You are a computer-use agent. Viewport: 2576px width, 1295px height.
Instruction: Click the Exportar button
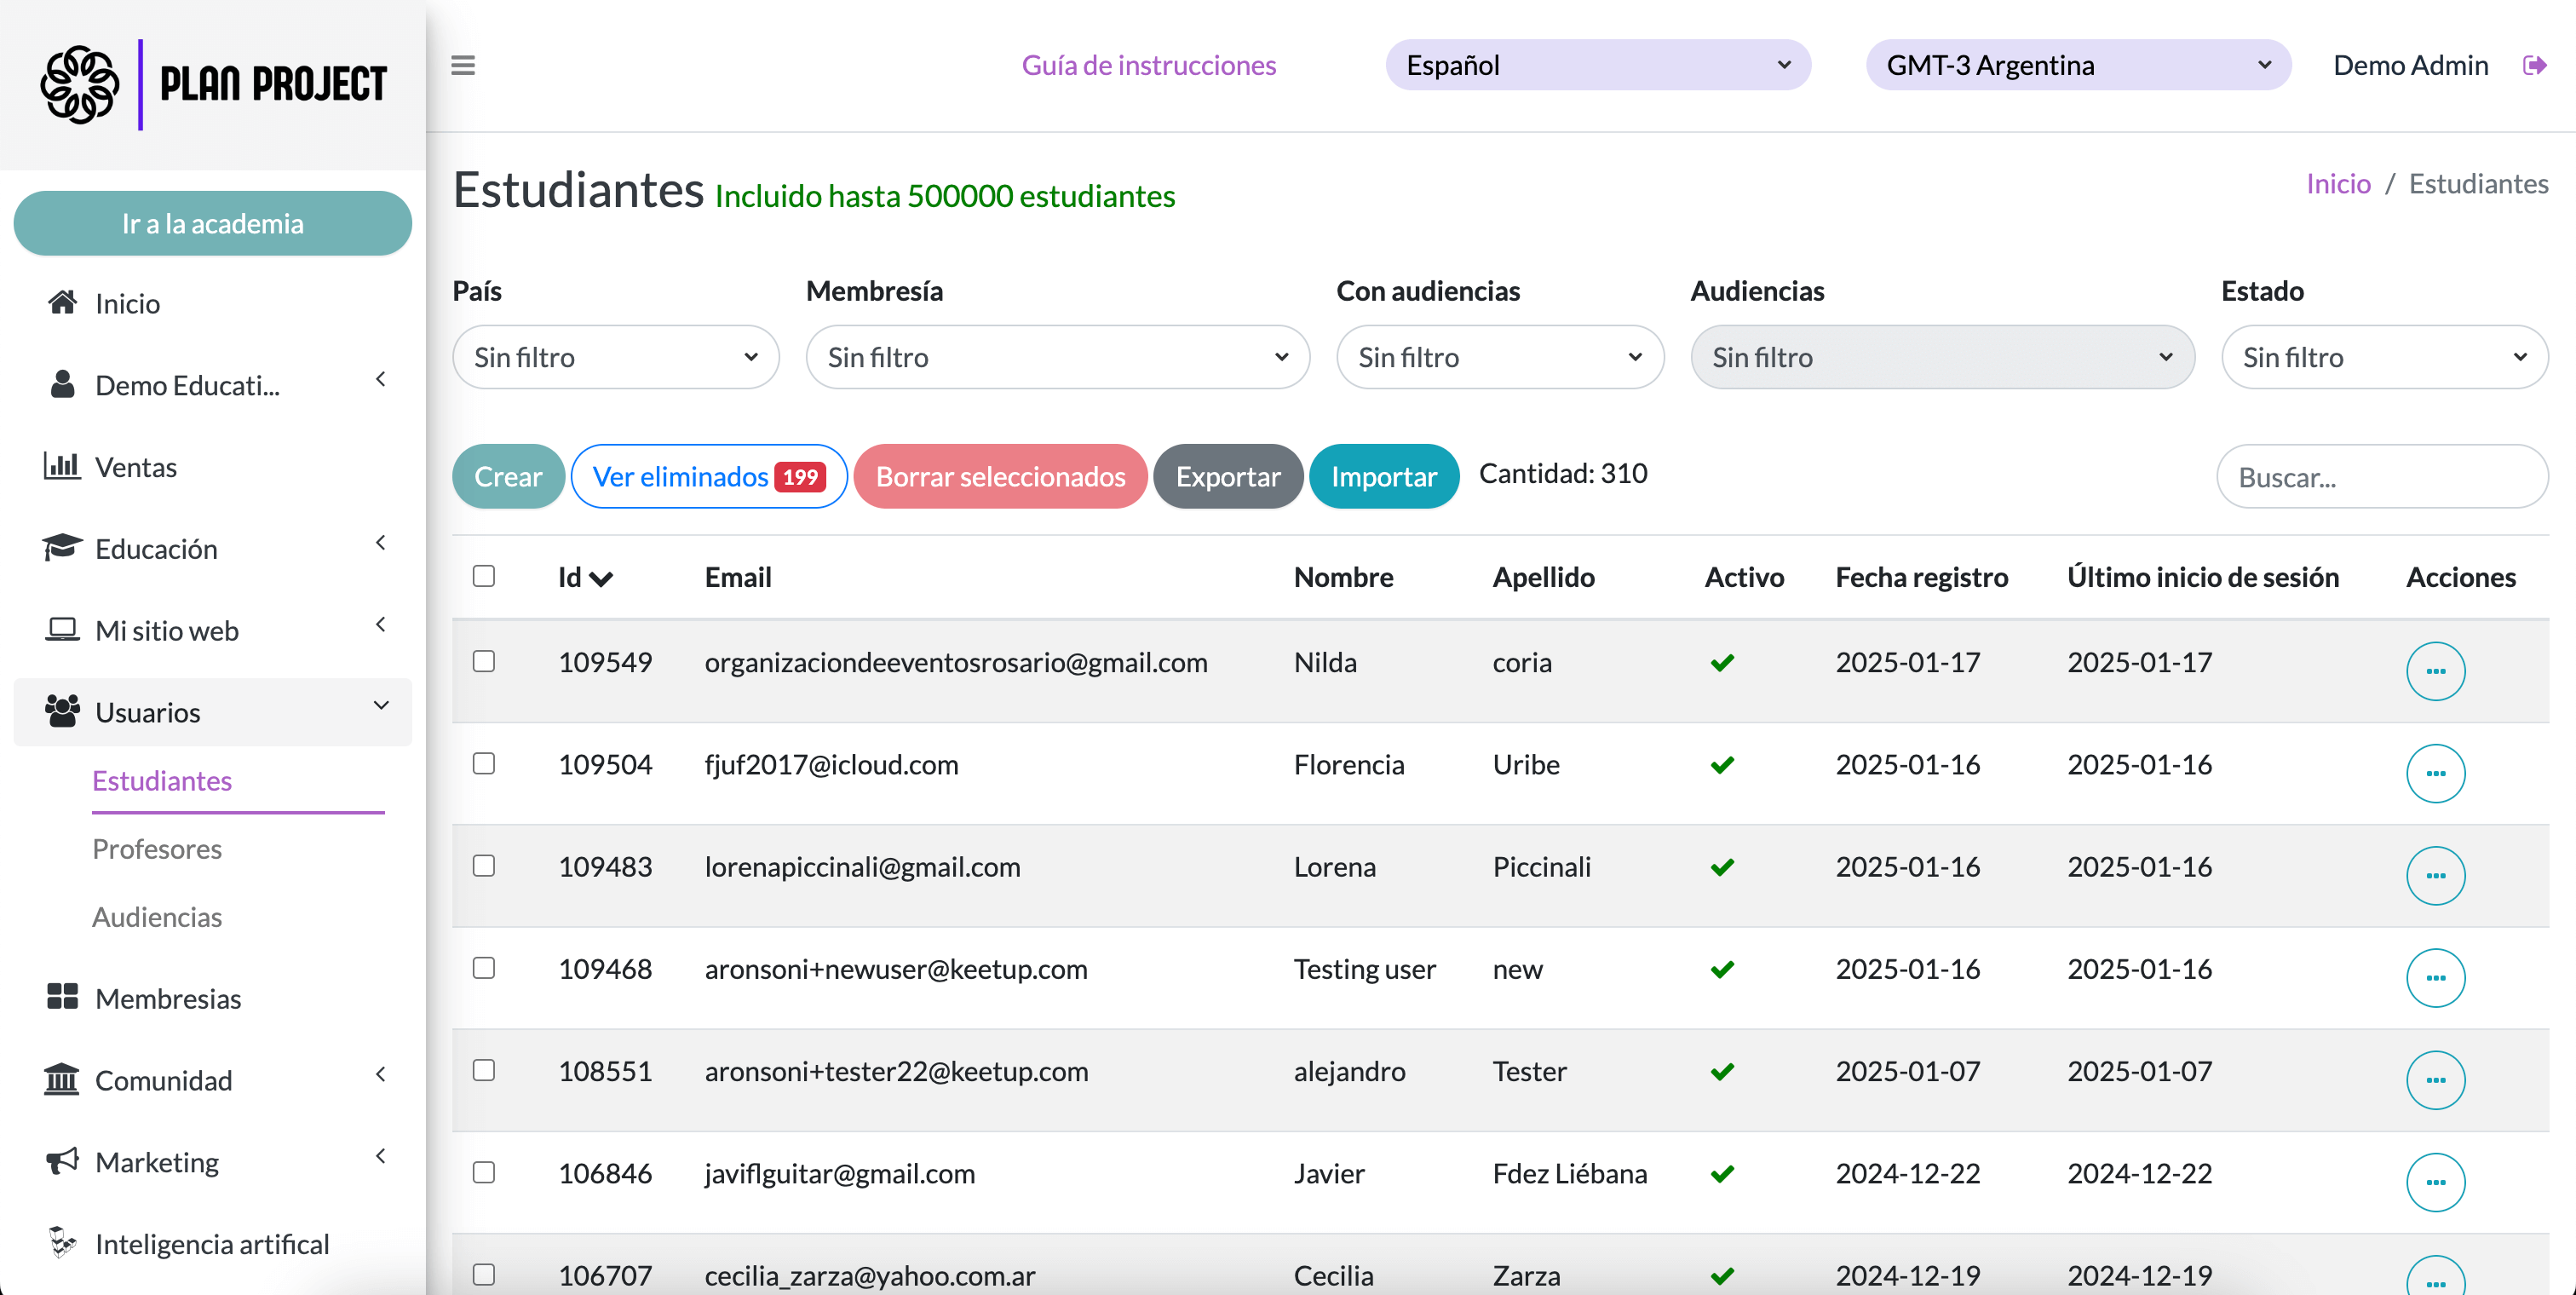1227,476
